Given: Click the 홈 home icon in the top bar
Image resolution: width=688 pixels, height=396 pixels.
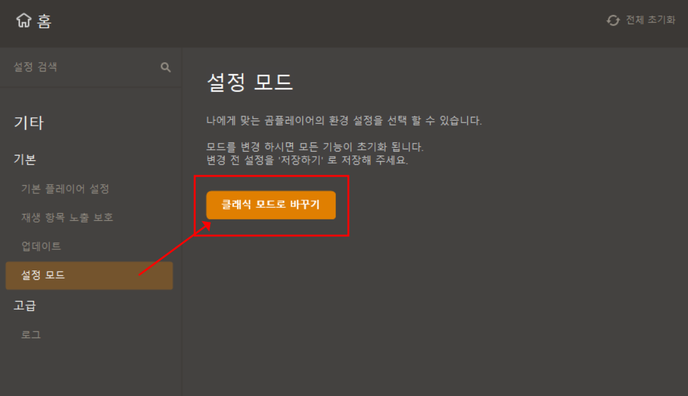Looking at the screenshot, I should tap(22, 20).
